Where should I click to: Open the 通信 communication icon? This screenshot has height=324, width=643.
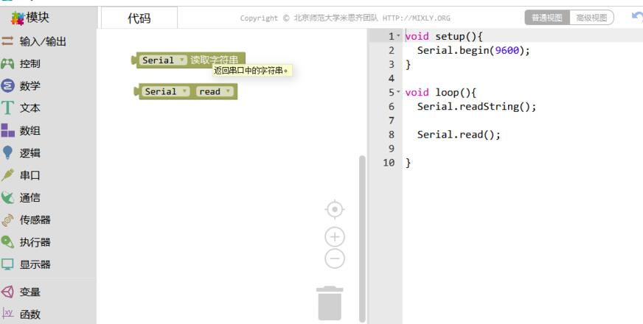click(7, 197)
